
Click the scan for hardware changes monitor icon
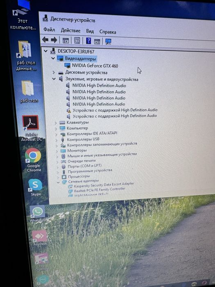(108, 41)
